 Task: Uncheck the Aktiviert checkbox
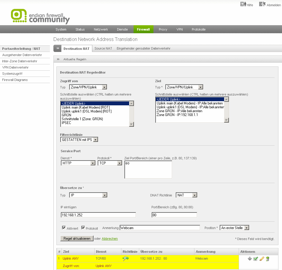click(x=64, y=228)
